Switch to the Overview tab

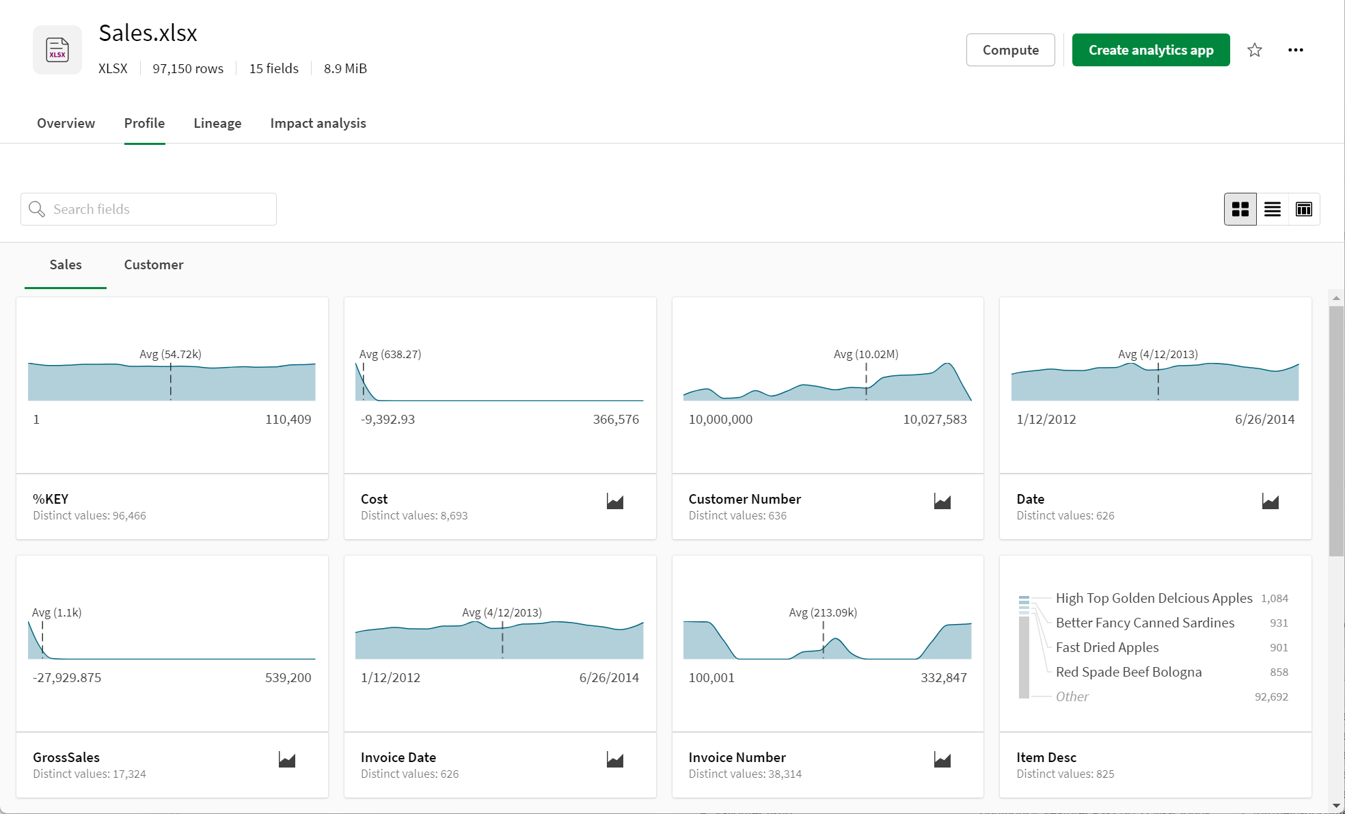66,124
